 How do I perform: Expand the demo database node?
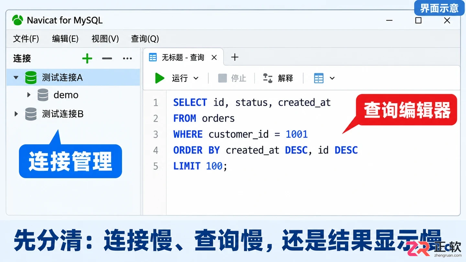pyautogui.click(x=29, y=95)
